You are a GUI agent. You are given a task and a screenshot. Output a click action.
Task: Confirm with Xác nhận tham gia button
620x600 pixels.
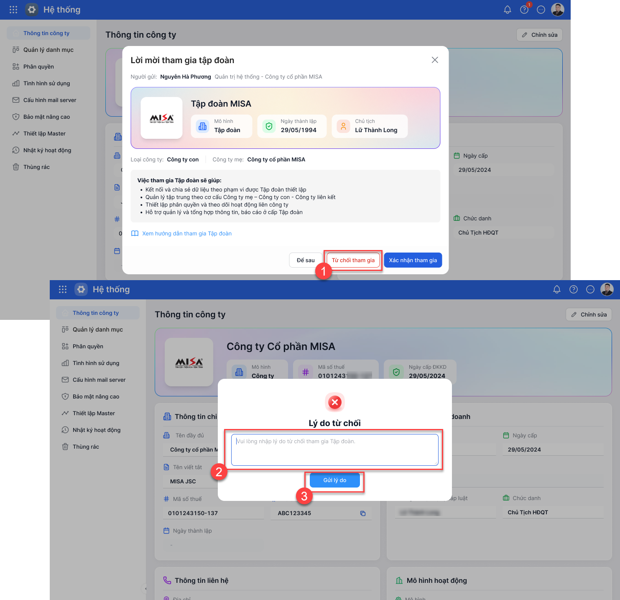click(x=413, y=260)
